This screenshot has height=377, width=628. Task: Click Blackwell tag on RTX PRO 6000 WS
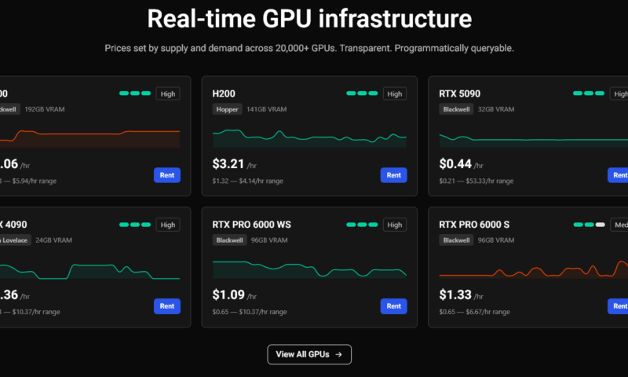[229, 240]
